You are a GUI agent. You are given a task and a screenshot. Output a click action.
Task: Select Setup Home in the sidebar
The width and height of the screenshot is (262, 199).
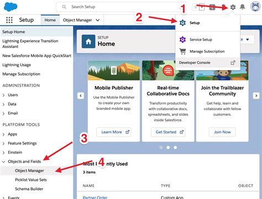coord(36,32)
